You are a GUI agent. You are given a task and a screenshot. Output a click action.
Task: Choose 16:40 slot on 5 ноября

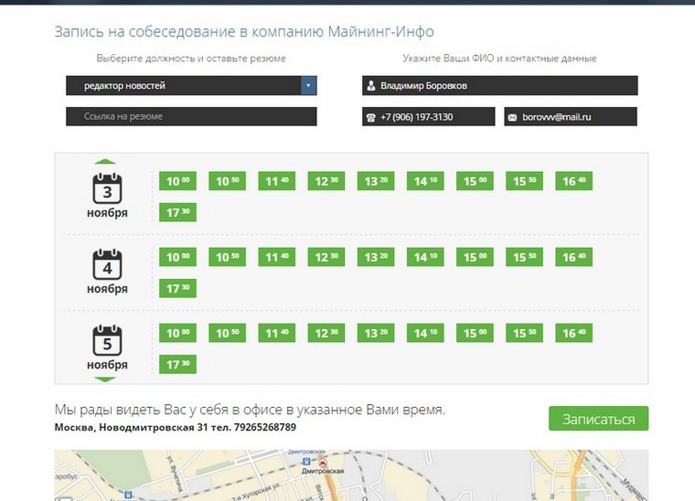pyautogui.click(x=574, y=333)
